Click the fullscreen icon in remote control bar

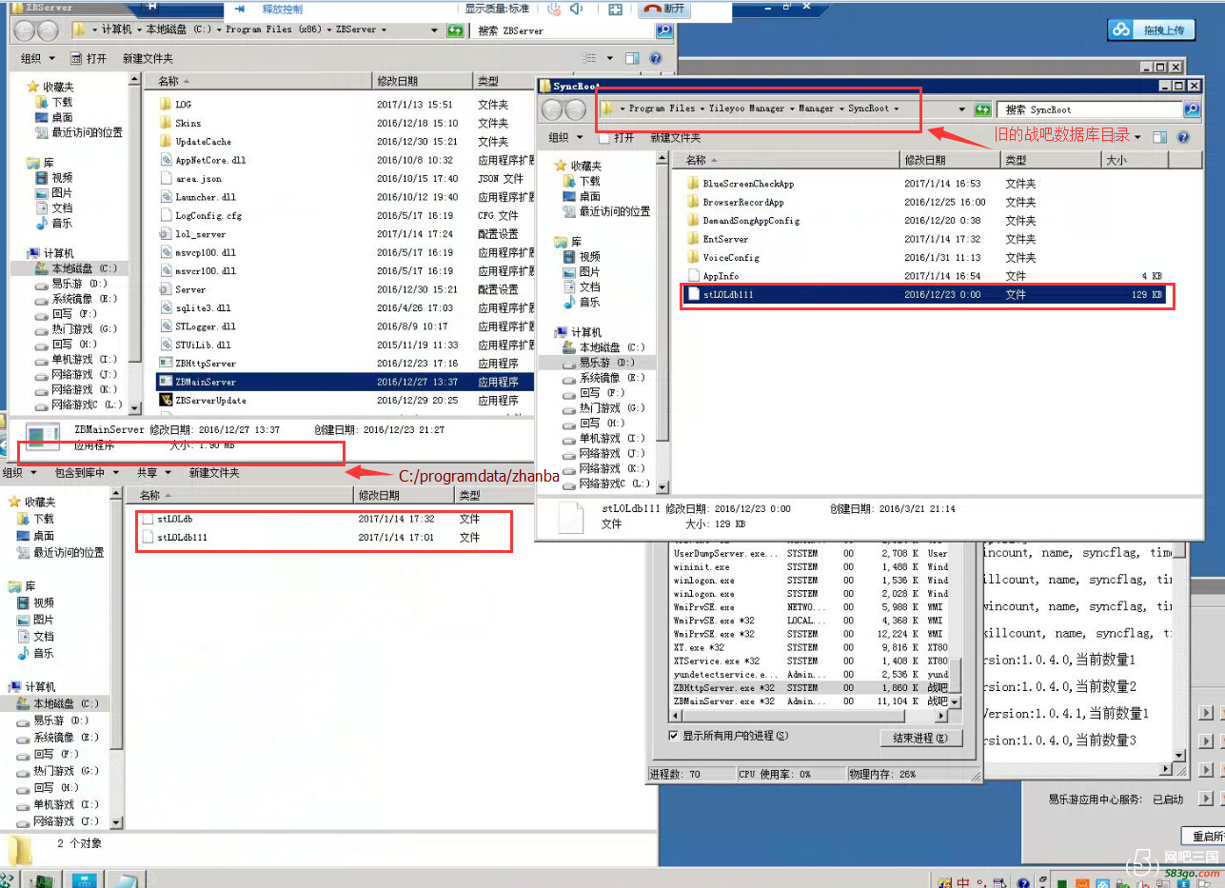click(615, 9)
